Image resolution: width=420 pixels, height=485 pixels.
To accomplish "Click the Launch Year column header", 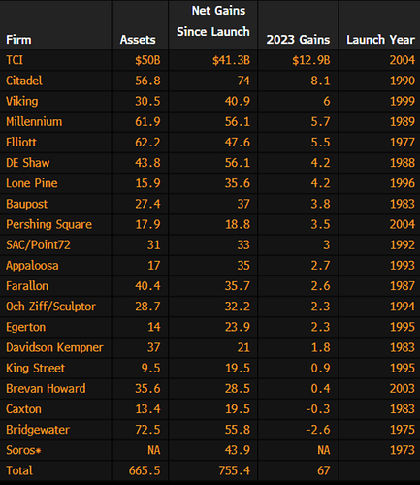I will tap(380, 40).
